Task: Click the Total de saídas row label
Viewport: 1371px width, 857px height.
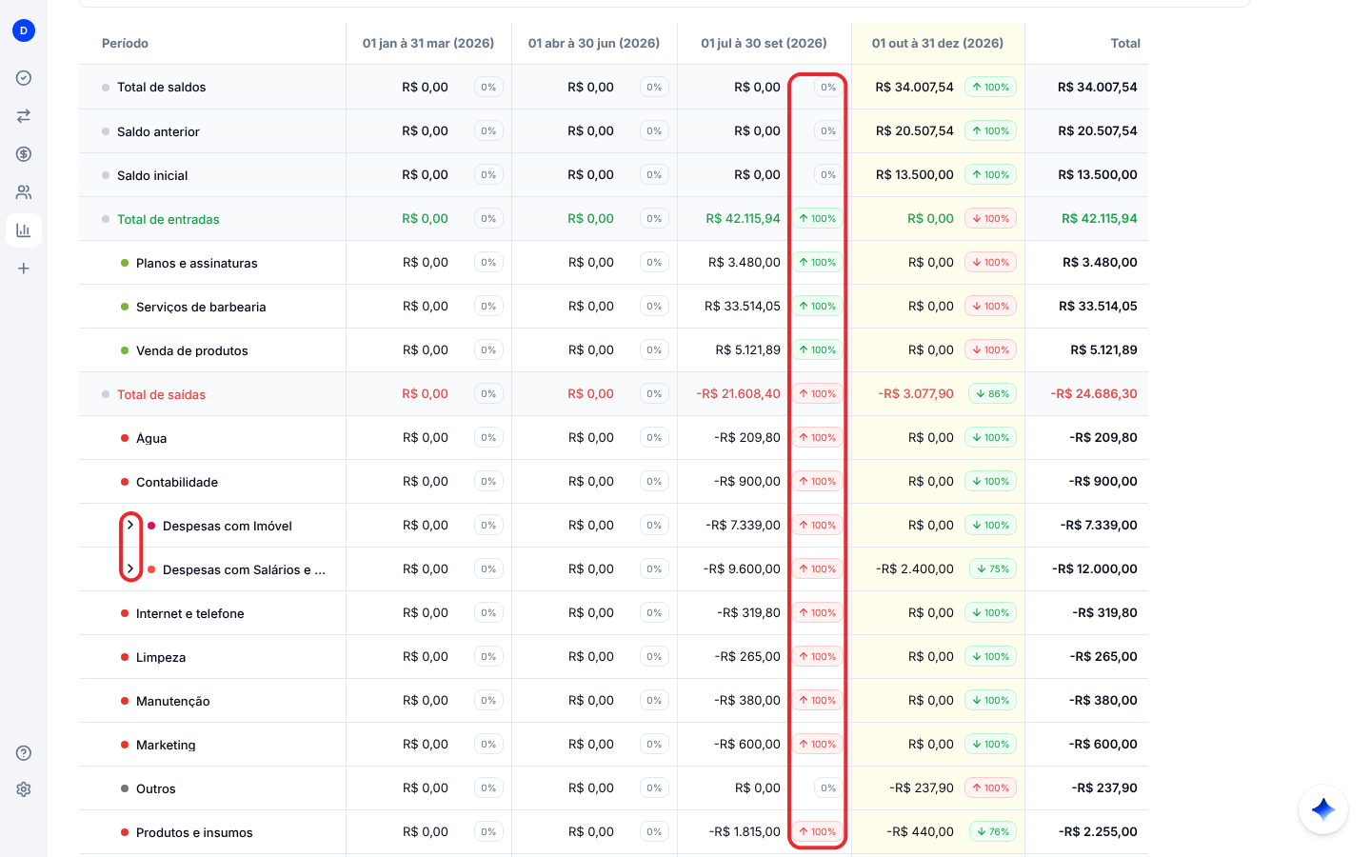Action: click(161, 394)
